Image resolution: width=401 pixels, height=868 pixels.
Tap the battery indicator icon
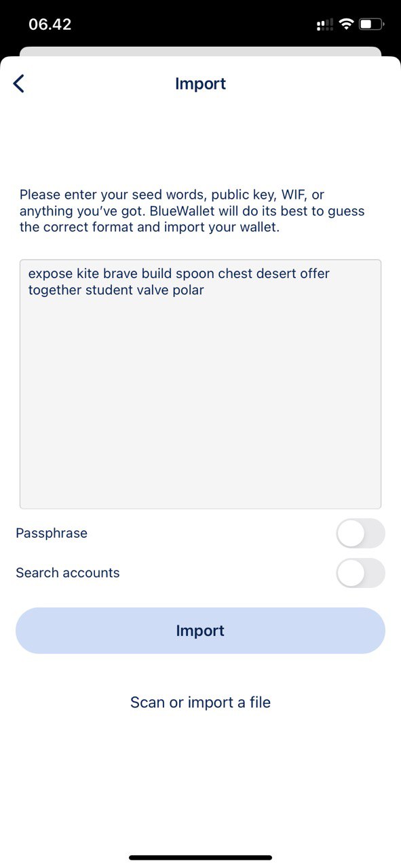click(372, 25)
